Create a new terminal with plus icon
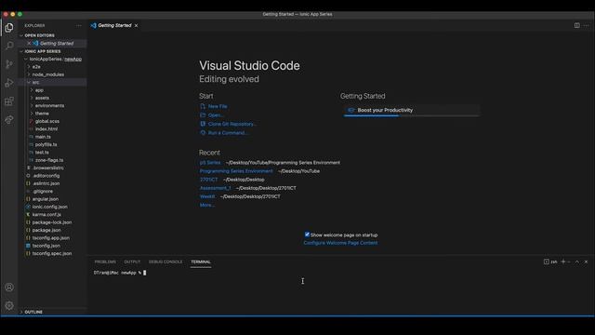Image resolution: width=595 pixels, height=335 pixels. coord(563,261)
